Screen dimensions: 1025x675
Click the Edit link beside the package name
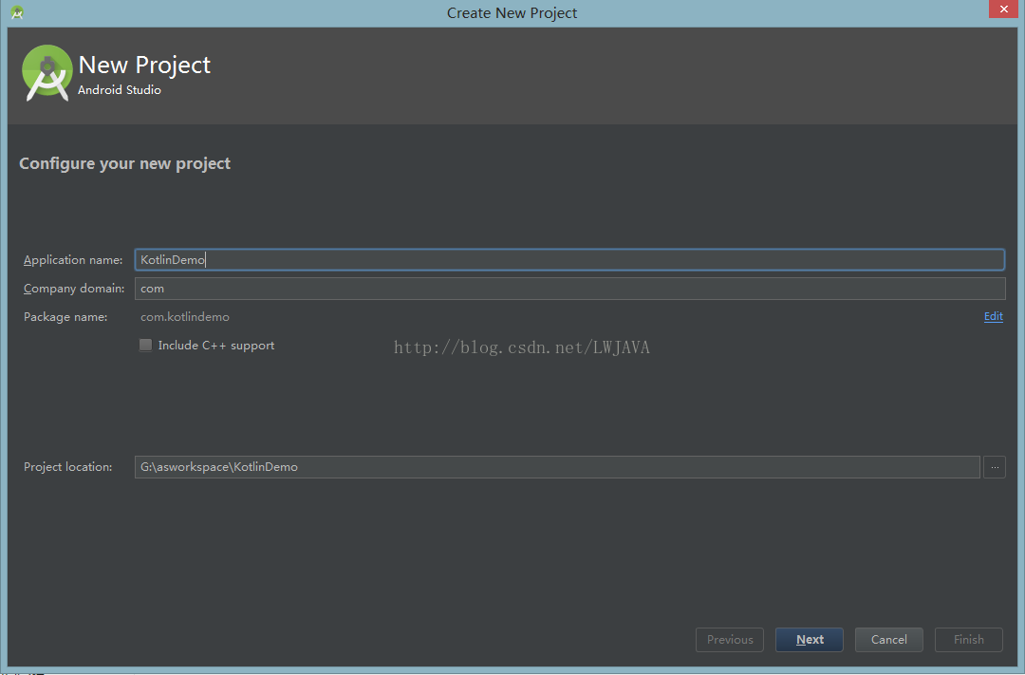click(993, 316)
